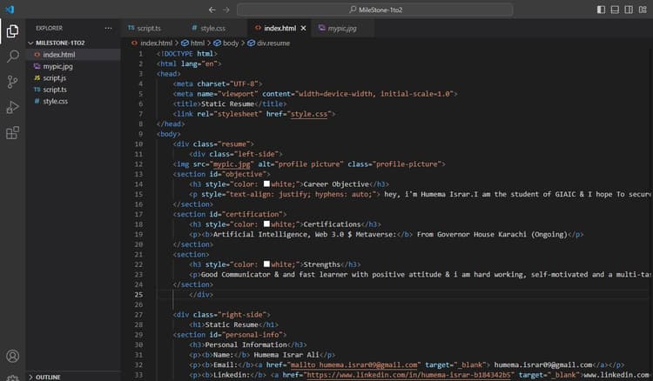The height and width of the screenshot is (381, 653).
Task: Go back using the left arrow
Action: click(212, 10)
